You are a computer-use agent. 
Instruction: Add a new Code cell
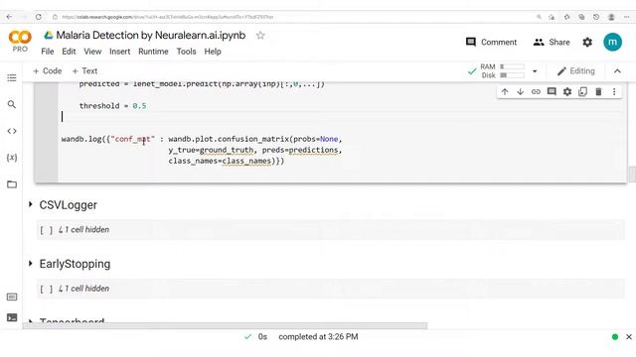[47, 71]
